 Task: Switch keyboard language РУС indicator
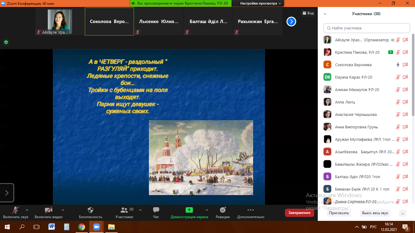click(373, 227)
